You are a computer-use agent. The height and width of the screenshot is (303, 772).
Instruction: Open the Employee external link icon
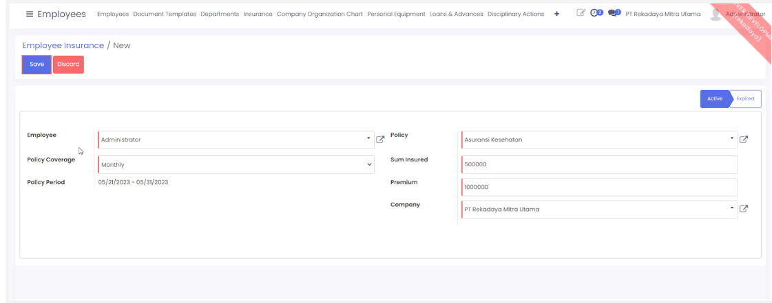380,139
